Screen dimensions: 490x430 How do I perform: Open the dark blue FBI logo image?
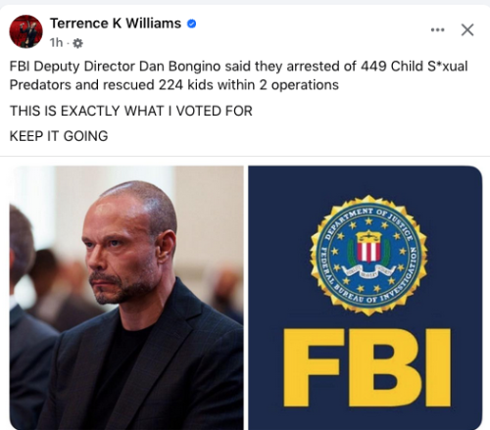tap(366, 298)
